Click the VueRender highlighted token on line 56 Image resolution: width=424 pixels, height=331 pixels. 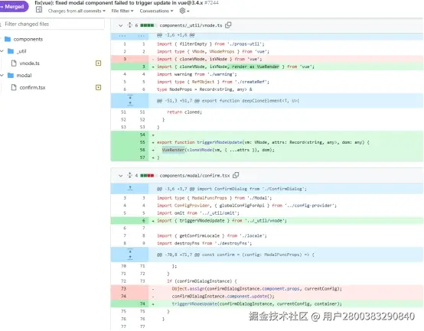click(x=173, y=150)
